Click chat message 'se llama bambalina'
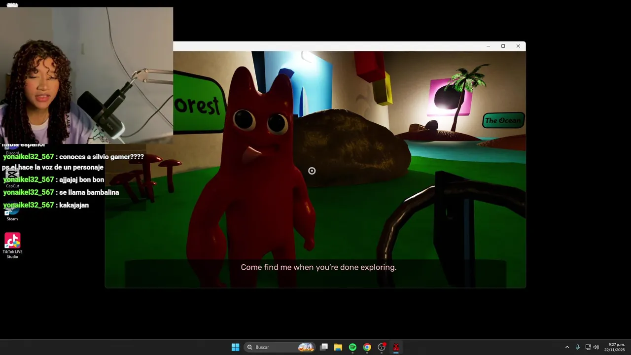The width and height of the screenshot is (631, 355). [89, 192]
